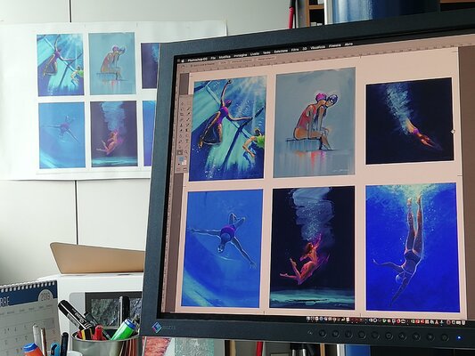475x356 pixels.
Task: Reset default foreground and background colors
Action: click(179, 165)
